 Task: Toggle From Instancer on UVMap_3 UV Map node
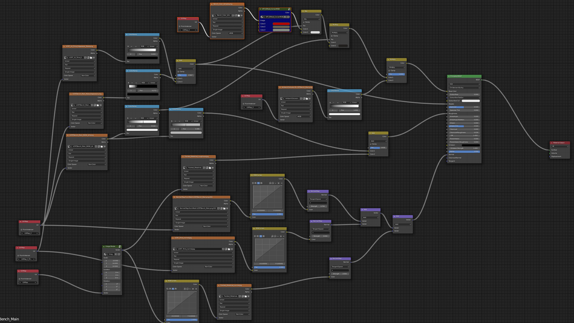pos(18,255)
